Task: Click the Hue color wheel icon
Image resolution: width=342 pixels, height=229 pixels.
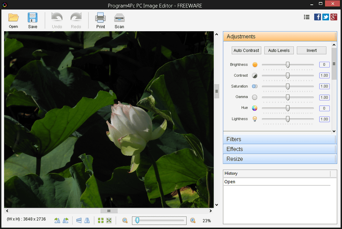Action: point(255,108)
